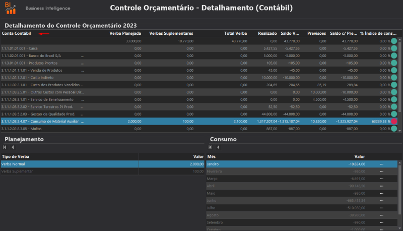This screenshot has height=231, width=403.
Task: Select row Venda de Produtos
Action: click(199, 70)
